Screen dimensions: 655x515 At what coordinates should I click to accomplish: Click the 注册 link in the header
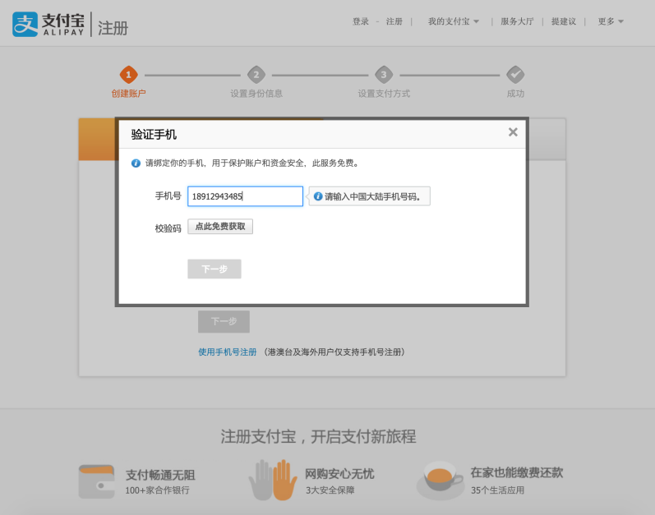(x=394, y=21)
